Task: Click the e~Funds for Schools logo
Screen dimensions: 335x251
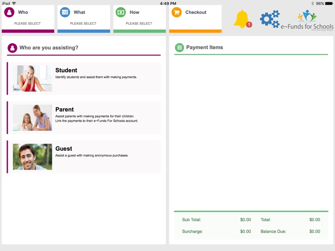Action: [x=307, y=20]
